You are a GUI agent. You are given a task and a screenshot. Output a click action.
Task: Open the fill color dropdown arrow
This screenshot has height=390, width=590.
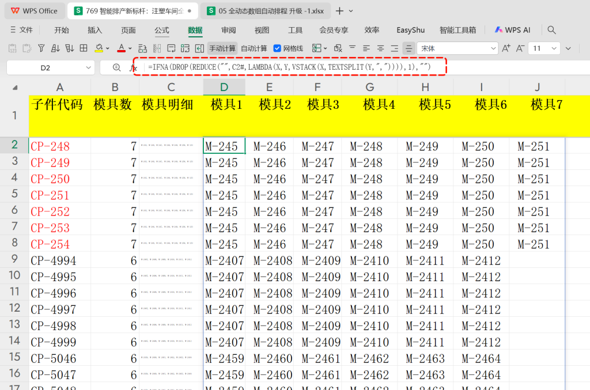point(108,48)
